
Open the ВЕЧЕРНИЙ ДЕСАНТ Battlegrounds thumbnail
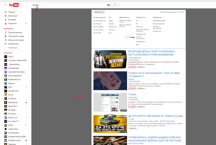pyautogui.click(x=110, y=59)
